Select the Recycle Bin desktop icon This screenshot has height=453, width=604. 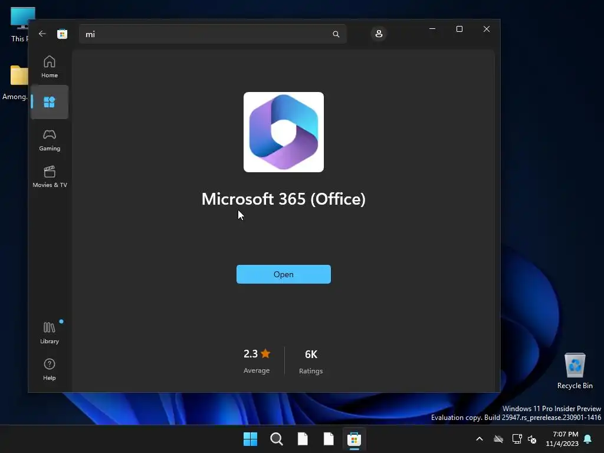pos(575,371)
